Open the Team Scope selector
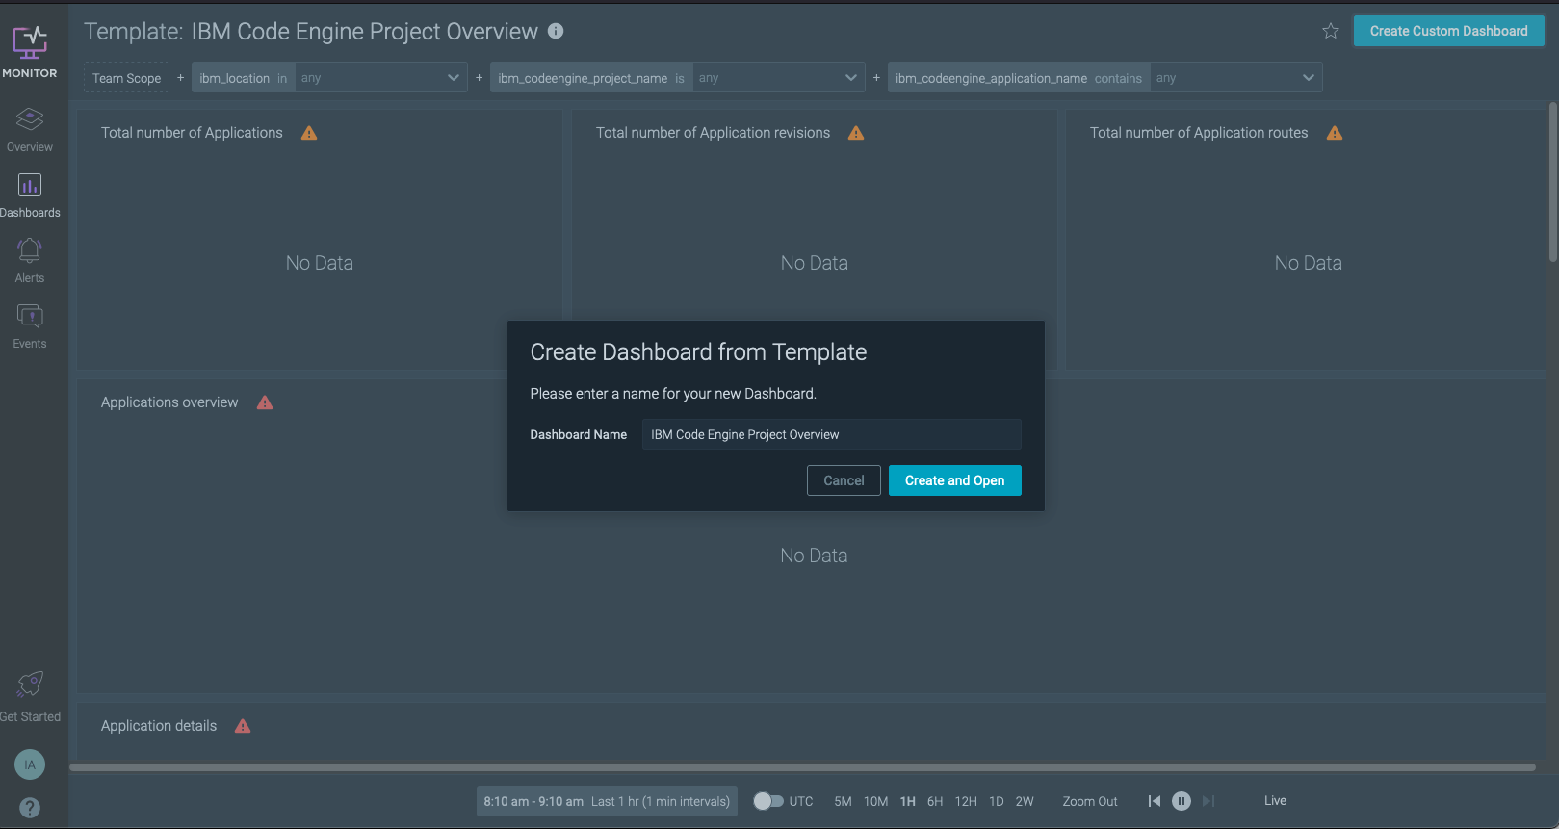This screenshot has width=1559, height=829. pyautogui.click(x=126, y=78)
